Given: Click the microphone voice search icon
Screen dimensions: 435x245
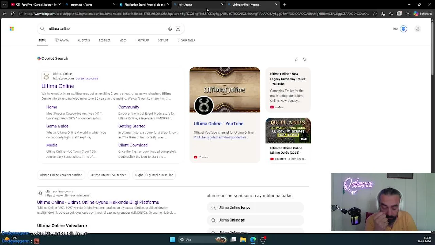Looking at the screenshot, I should pyautogui.click(x=170, y=29).
